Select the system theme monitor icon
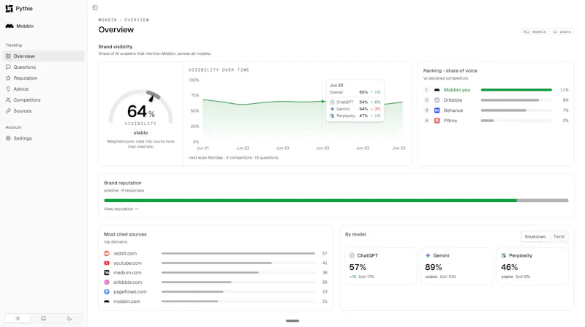The height and width of the screenshot is (327, 585). [x=44, y=318]
